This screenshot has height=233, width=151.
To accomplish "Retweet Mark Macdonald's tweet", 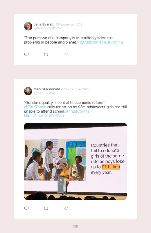I will (x=46, y=208).
